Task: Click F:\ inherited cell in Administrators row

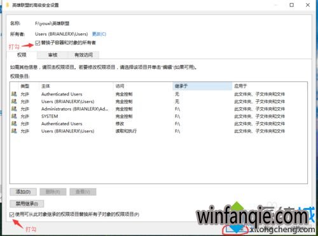Action: coord(177,109)
